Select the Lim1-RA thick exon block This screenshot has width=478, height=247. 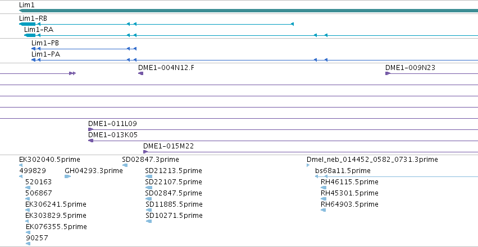(x=30, y=35)
